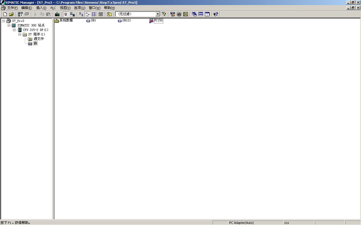This screenshot has height=225, width=361.
Task: Click the Paste clipboard icon
Action: tap(49, 14)
